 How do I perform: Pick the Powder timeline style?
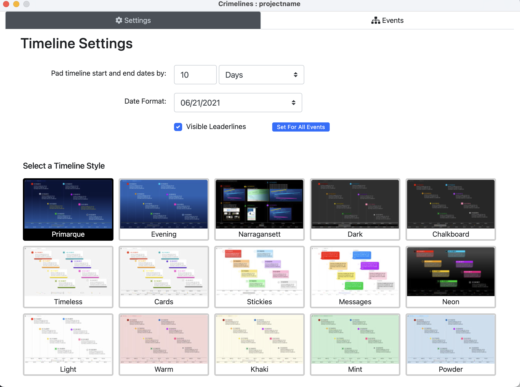[451, 344]
